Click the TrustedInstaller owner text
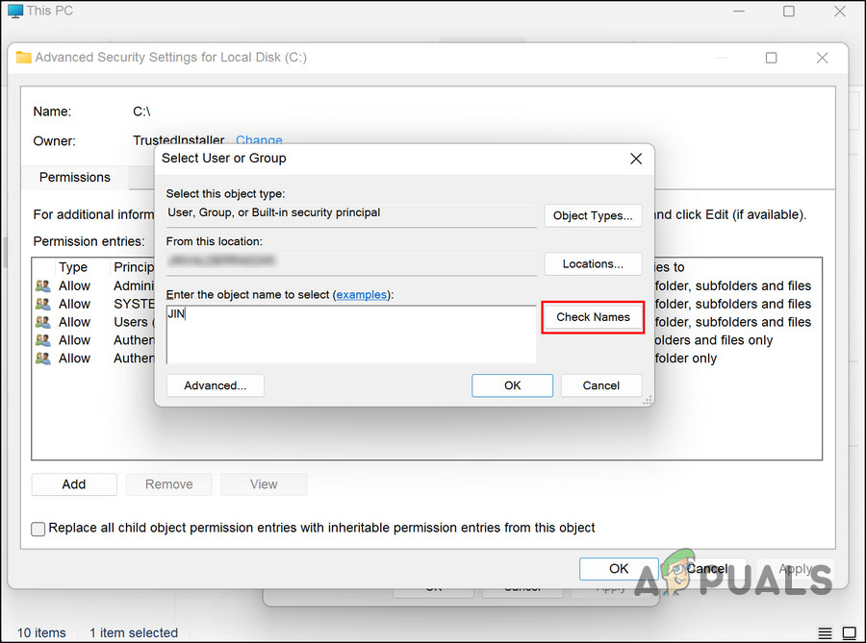The width and height of the screenshot is (866, 643). click(x=178, y=140)
